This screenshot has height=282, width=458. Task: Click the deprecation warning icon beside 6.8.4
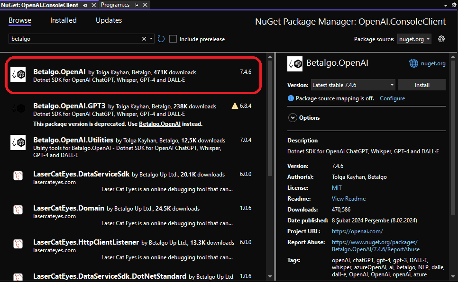[235, 106]
